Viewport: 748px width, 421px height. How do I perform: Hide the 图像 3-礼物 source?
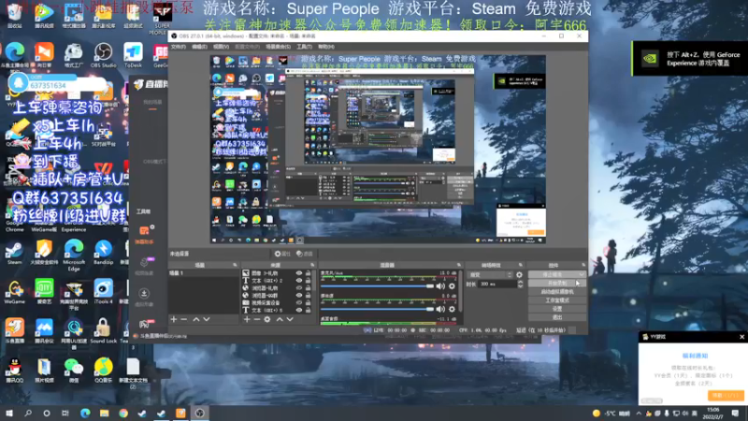click(298, 273)
